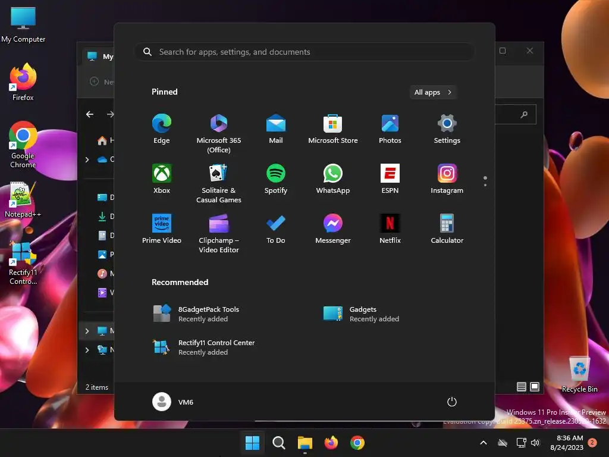The height and width of the screenshot is (457, 609).
Task: Click Explorer window search magnifier
Action: (524, 114)
